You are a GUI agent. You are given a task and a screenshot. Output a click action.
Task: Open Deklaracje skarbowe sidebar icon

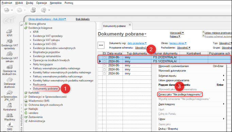10,83
